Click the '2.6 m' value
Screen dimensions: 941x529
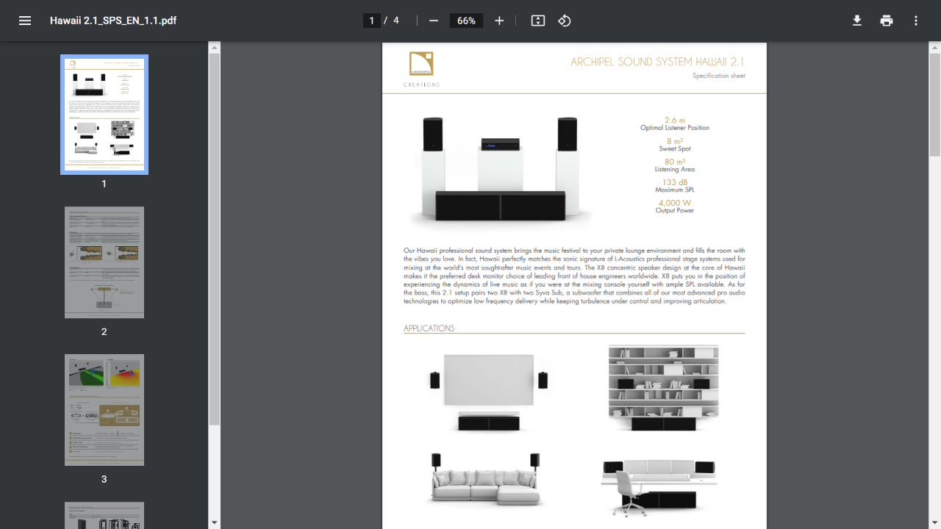(x=675, y=120)
